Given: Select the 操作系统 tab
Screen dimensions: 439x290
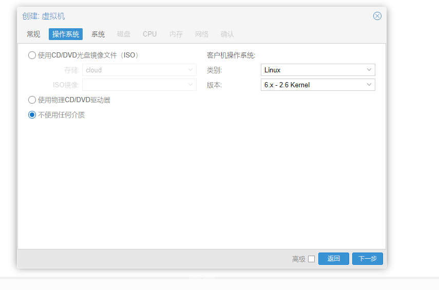Looking at the screenshot, I should click(66, 34).
